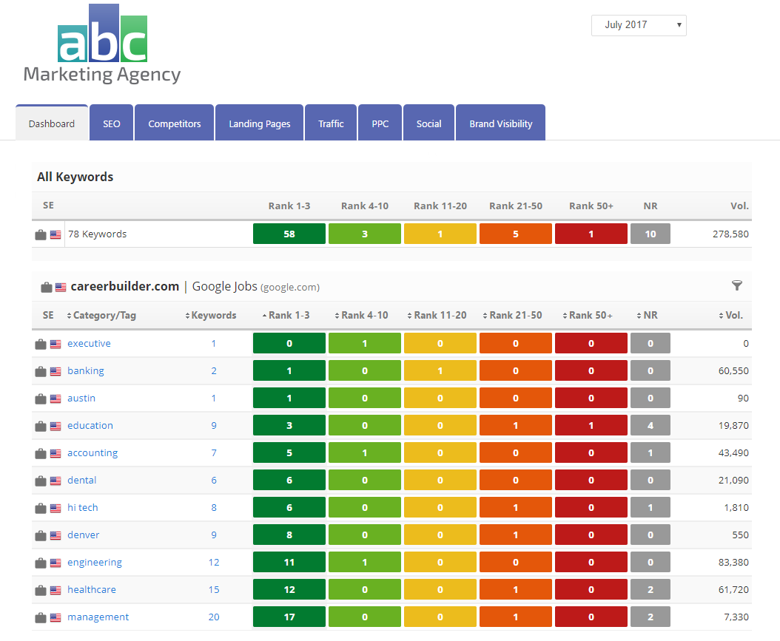Click the ABC Marketing Agency logo
This screenshot has width=780, height=641.
coord(102,44)
